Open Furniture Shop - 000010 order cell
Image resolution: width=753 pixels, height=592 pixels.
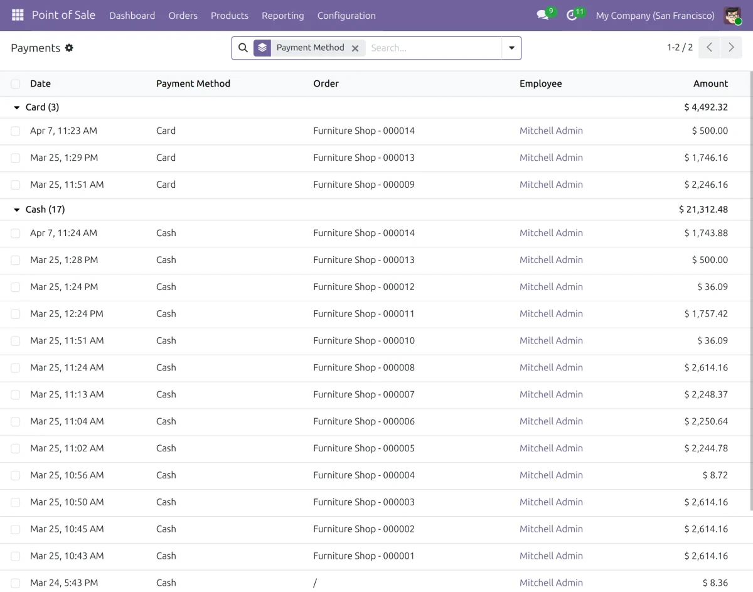[x=364, y=341]
